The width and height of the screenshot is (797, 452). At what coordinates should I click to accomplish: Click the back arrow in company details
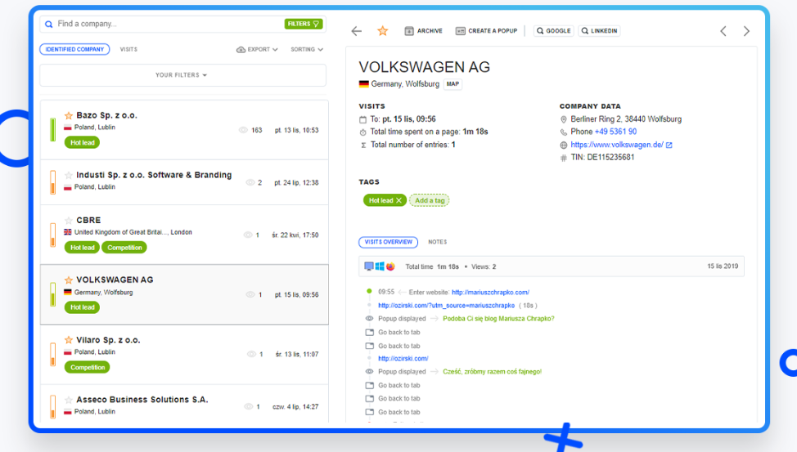click(x=356, y=31)
